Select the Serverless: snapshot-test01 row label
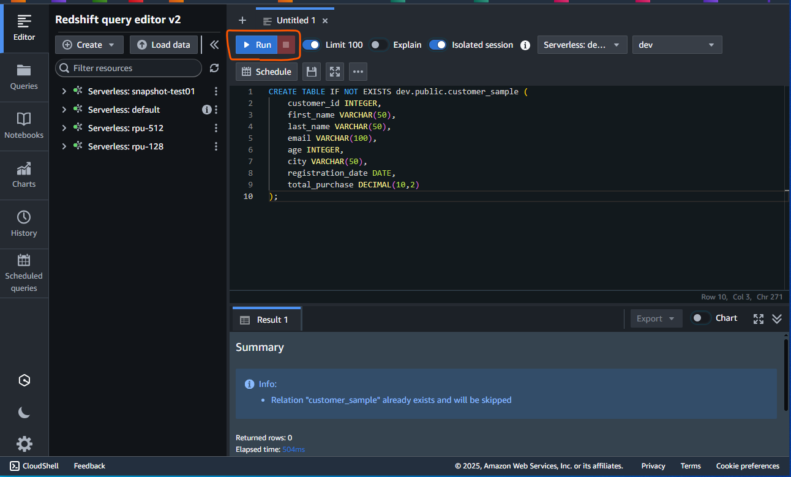 click(x=141, y=91)
